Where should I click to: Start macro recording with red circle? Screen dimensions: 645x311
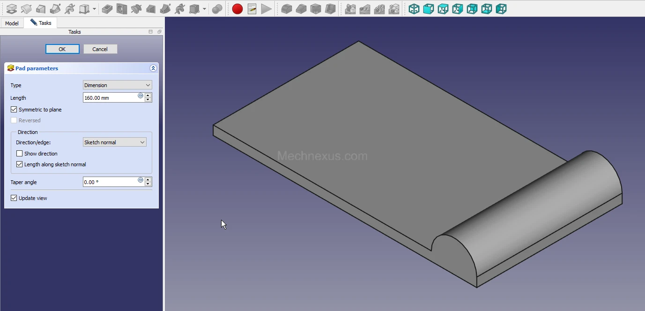(237, 9)
